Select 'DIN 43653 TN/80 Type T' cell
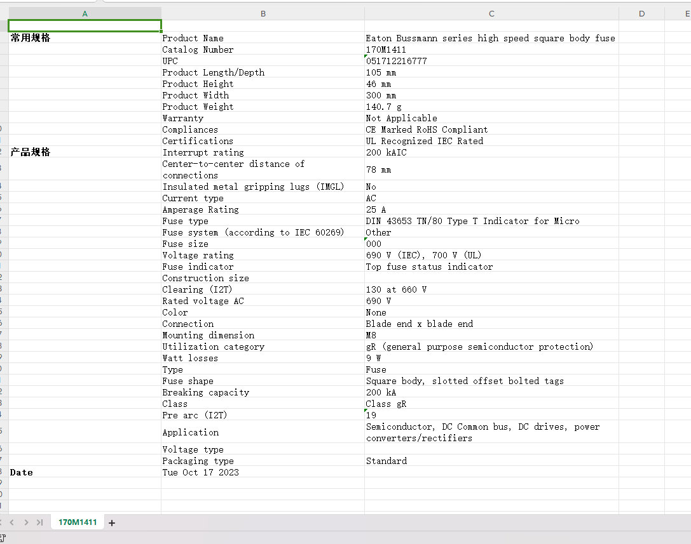This screenshot has height=544, width=691. point(492,221)
